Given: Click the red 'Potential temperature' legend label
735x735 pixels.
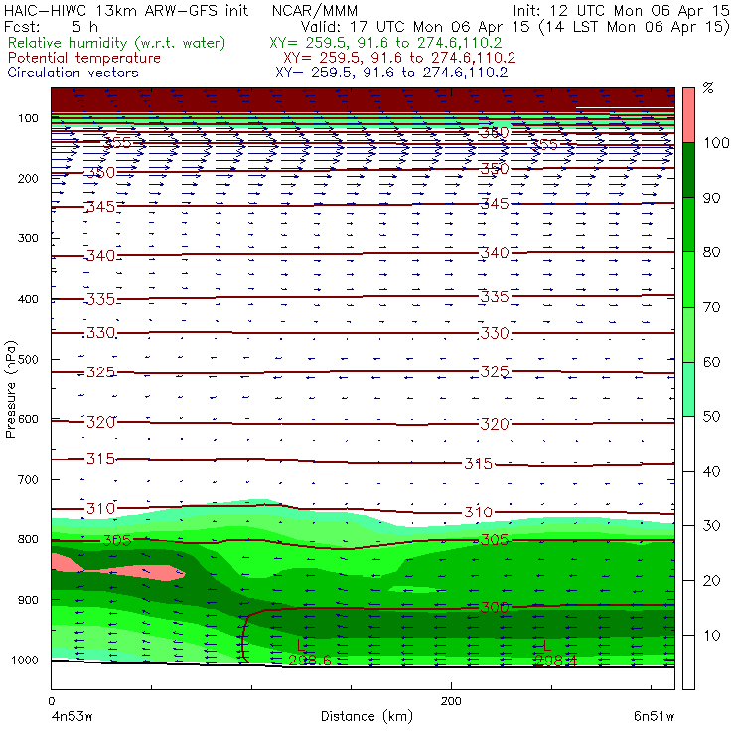Looking at the screenshot, I should tap(84, 58).
